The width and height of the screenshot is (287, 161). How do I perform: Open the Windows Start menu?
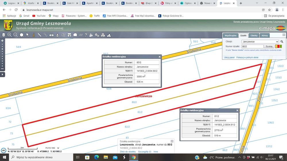click(x=4, y=157)
